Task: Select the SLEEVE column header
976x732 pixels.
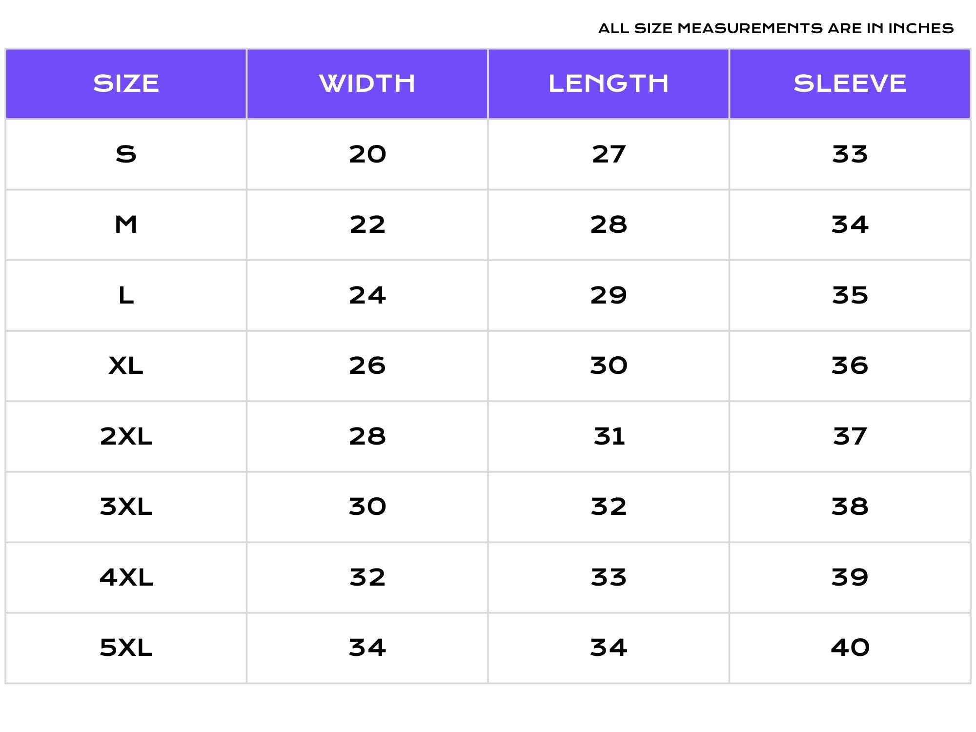Action: click(x=850, y=83)
